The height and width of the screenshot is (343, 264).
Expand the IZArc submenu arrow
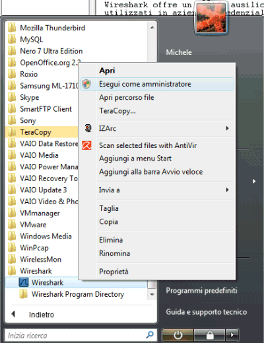[x=228, y=128]
